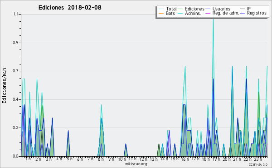
Task: Click the 1.1 y-axis value
Action: coord(16,14)
